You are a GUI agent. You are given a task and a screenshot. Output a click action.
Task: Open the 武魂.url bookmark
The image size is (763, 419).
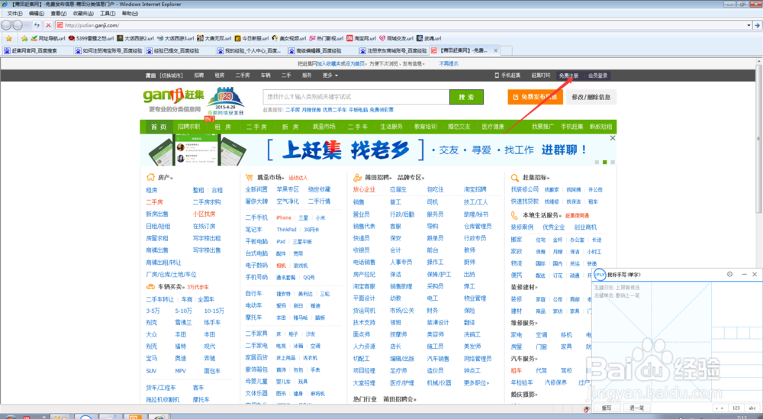click(x=429, y=38)
